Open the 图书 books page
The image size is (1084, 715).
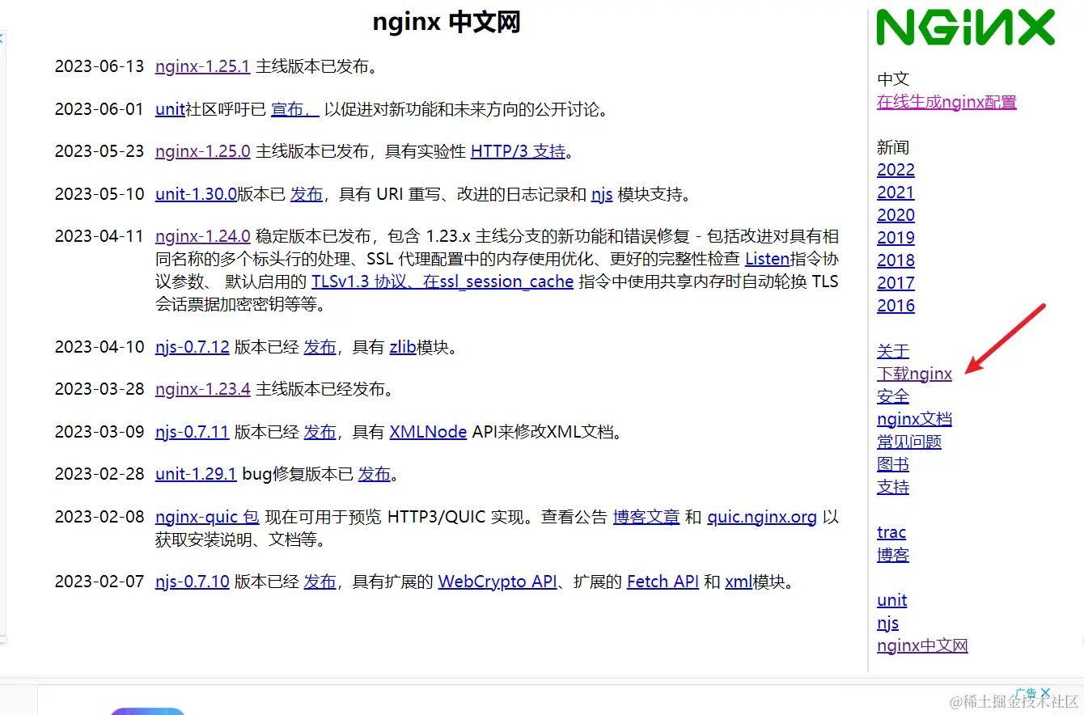893,464
